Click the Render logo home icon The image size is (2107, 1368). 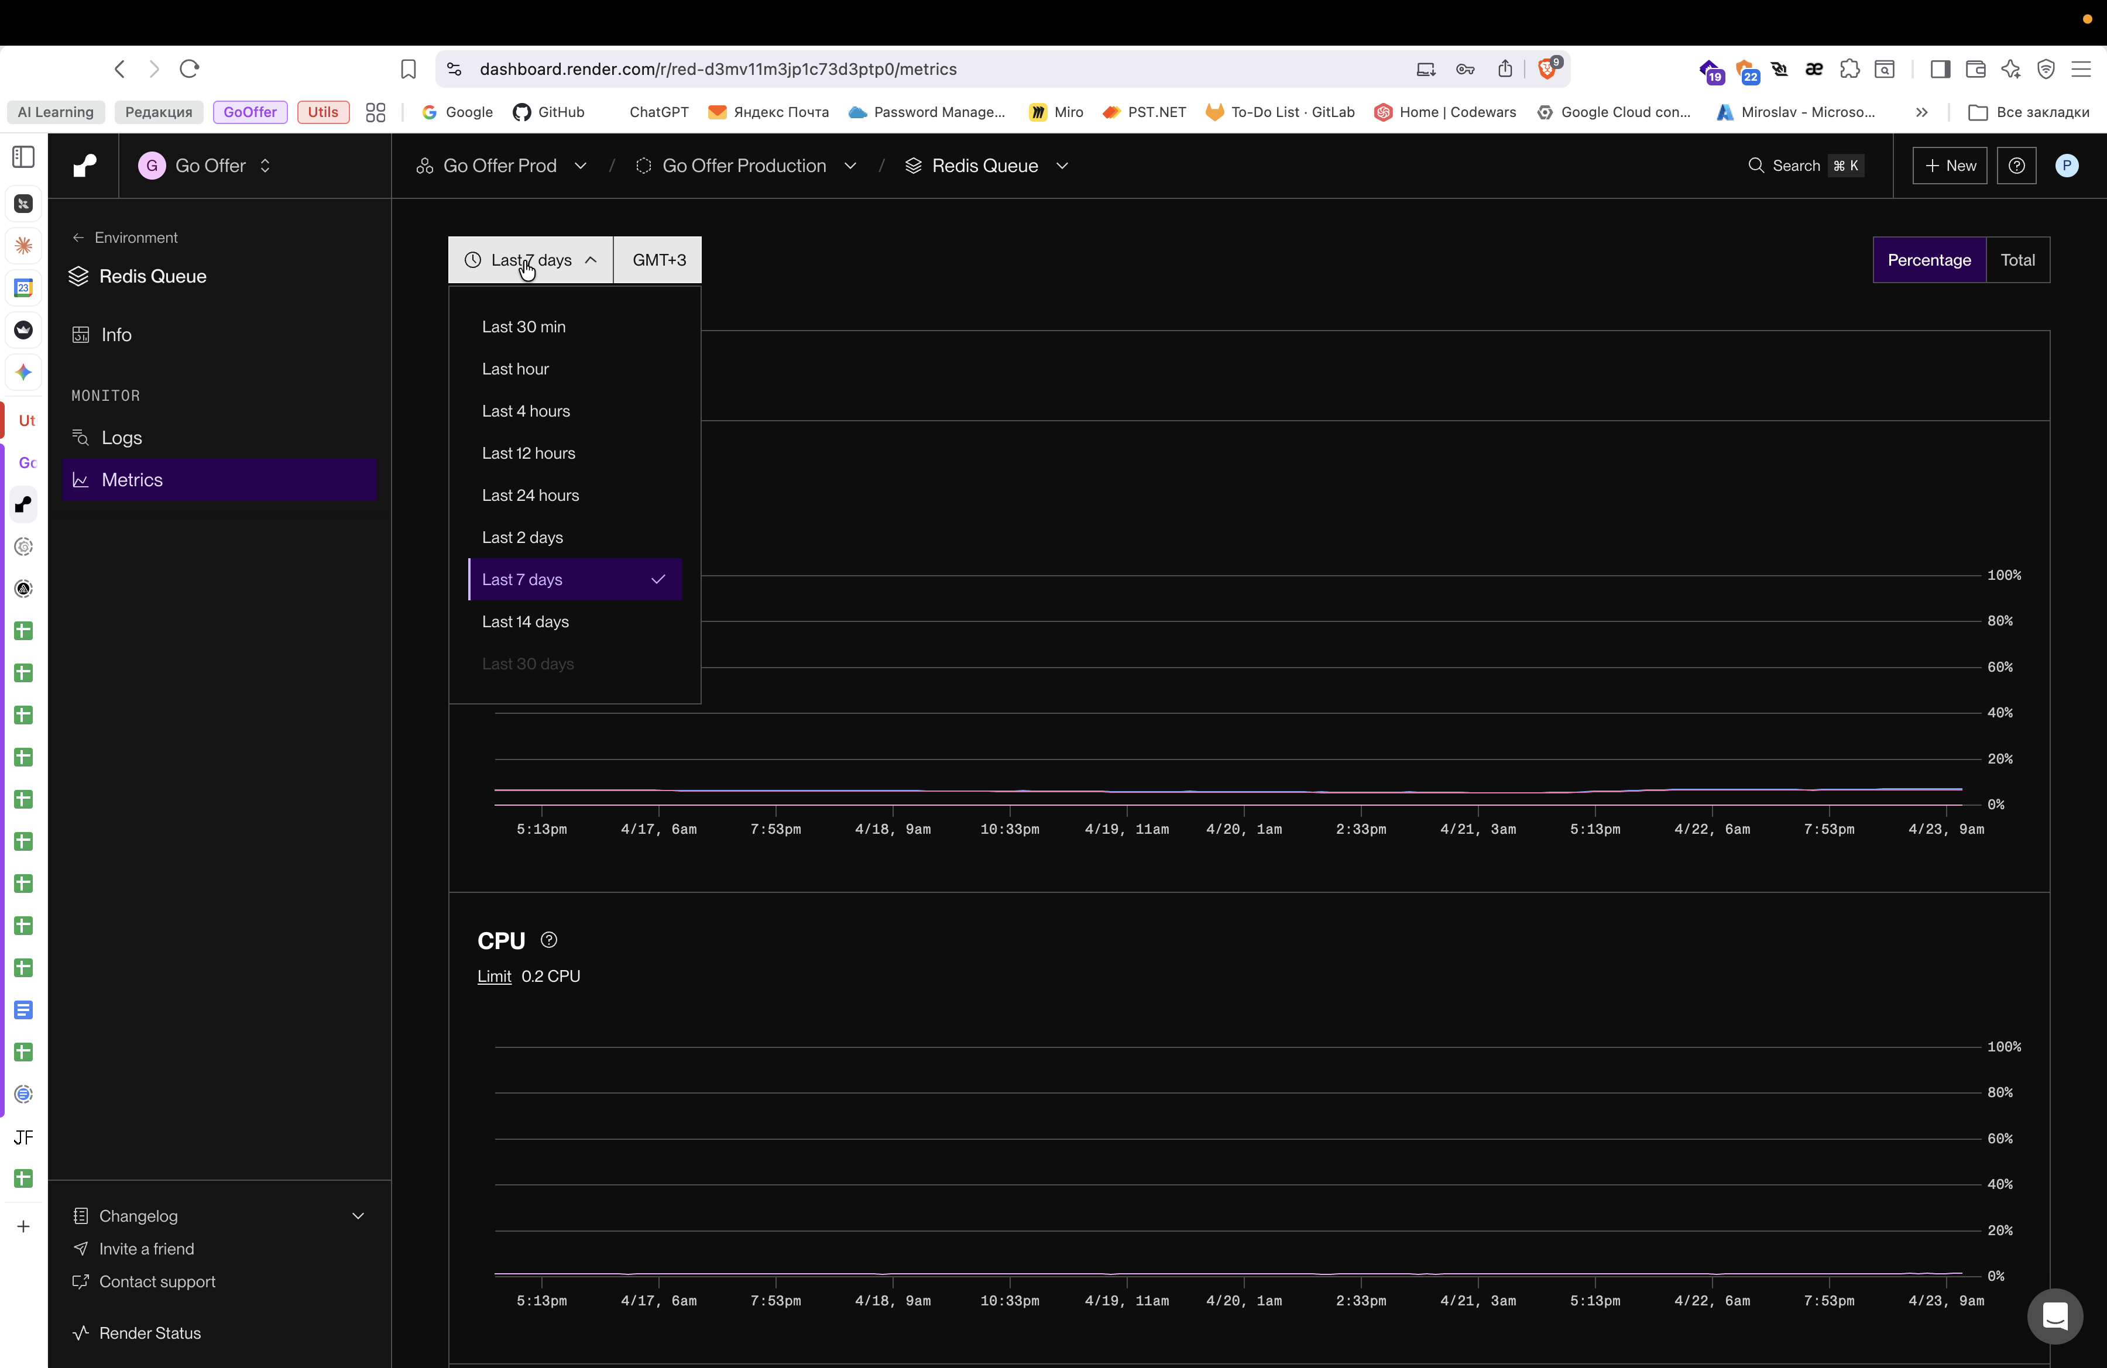pyautogui.click(x=85, y=166)
